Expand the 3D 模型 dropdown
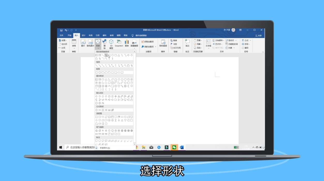 pyautogui.click(x=111, y=44)
